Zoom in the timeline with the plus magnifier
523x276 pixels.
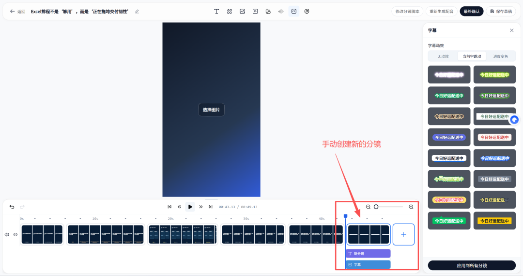(411, 207)
